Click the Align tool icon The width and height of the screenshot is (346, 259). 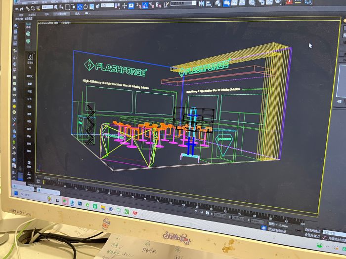pos(209,4)
